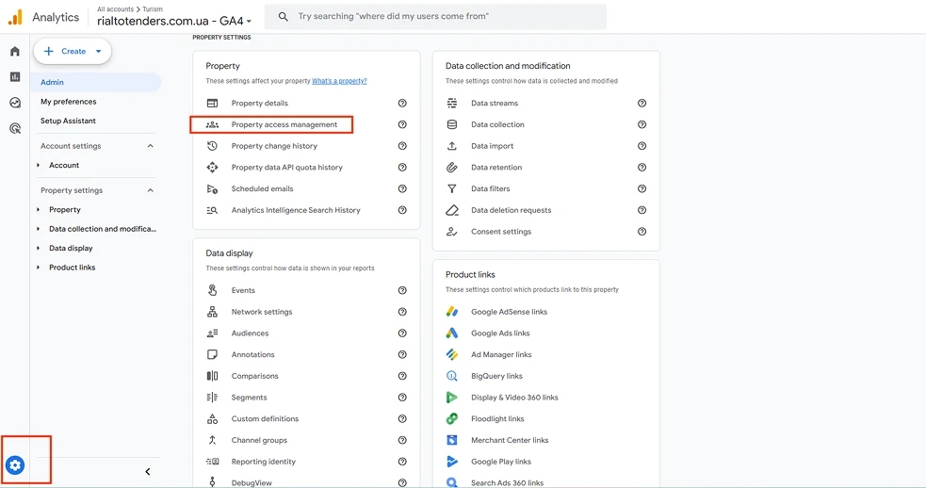Click help icon beside Events

402,290
